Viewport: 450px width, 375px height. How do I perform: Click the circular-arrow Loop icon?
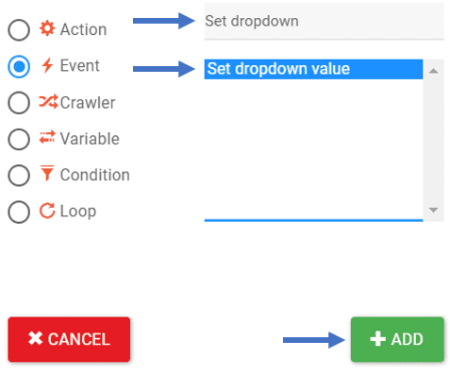click(47, 211)
